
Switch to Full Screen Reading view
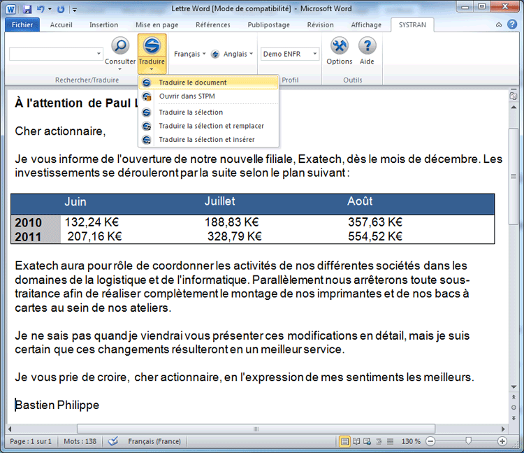(x=356, y=442)
